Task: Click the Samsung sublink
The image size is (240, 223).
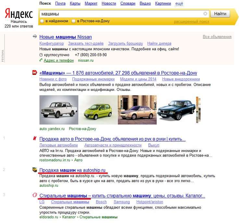Action: click(x=122, y=202)
